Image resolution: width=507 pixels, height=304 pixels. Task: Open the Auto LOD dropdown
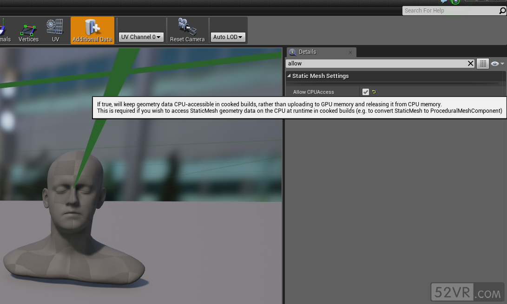pyautogui.click(x=228, y=37)
